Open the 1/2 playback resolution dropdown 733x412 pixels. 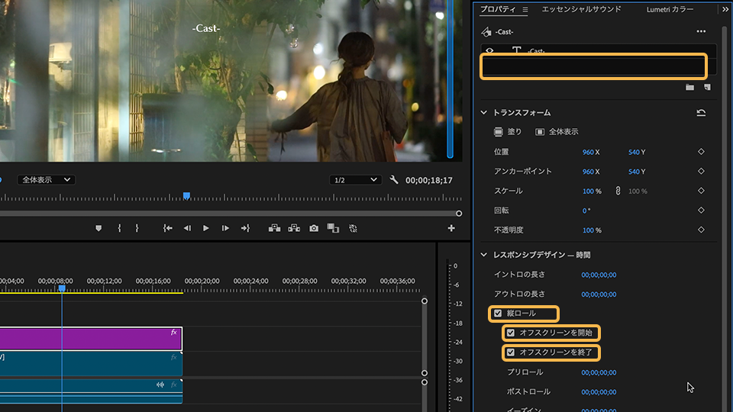pyautogui.click(x=354, y=180)
